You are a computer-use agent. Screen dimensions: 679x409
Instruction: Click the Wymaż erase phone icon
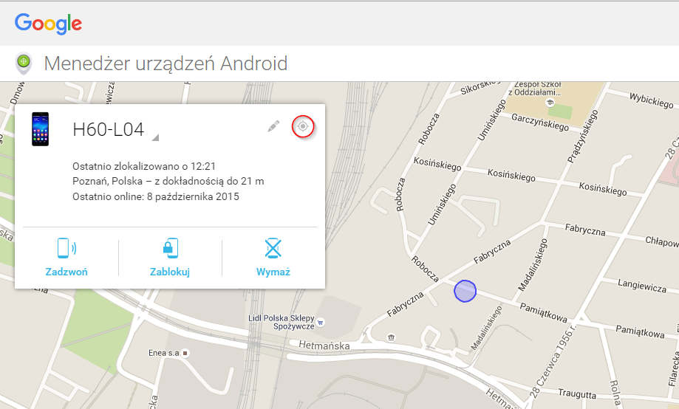coord(273,248)
